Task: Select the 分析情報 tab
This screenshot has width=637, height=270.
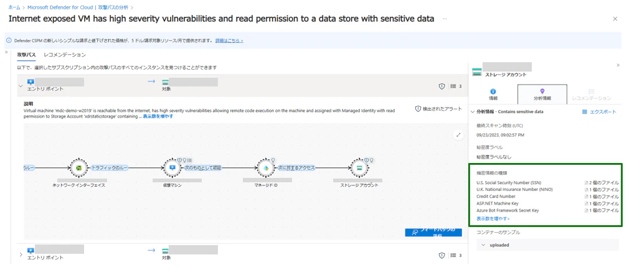Action: [x=542, y=95]
